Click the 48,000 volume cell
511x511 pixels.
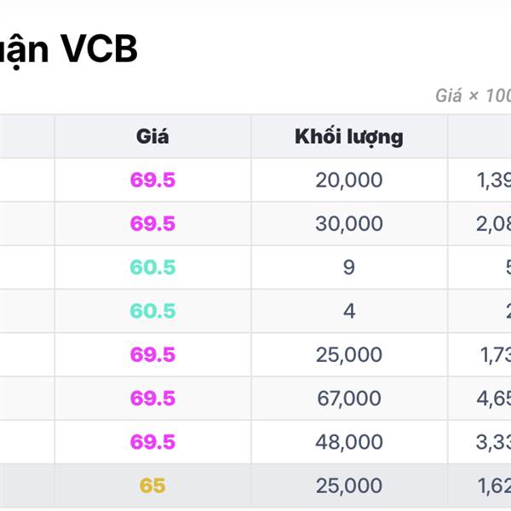348,442
